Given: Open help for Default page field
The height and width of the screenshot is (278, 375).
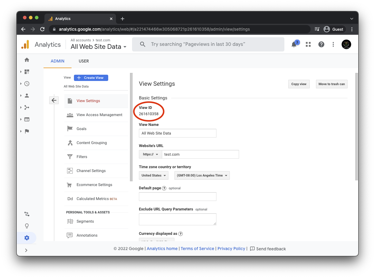Looking at the screenshot, I should pos(164,188).
